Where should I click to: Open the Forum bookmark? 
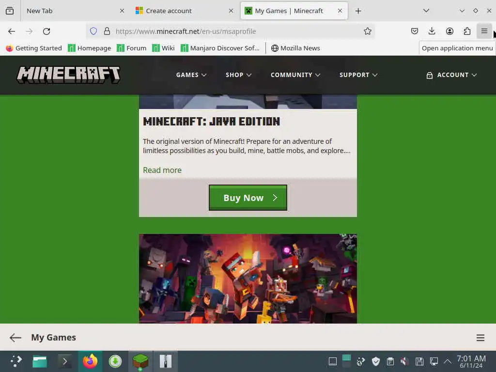pos(131,48)
